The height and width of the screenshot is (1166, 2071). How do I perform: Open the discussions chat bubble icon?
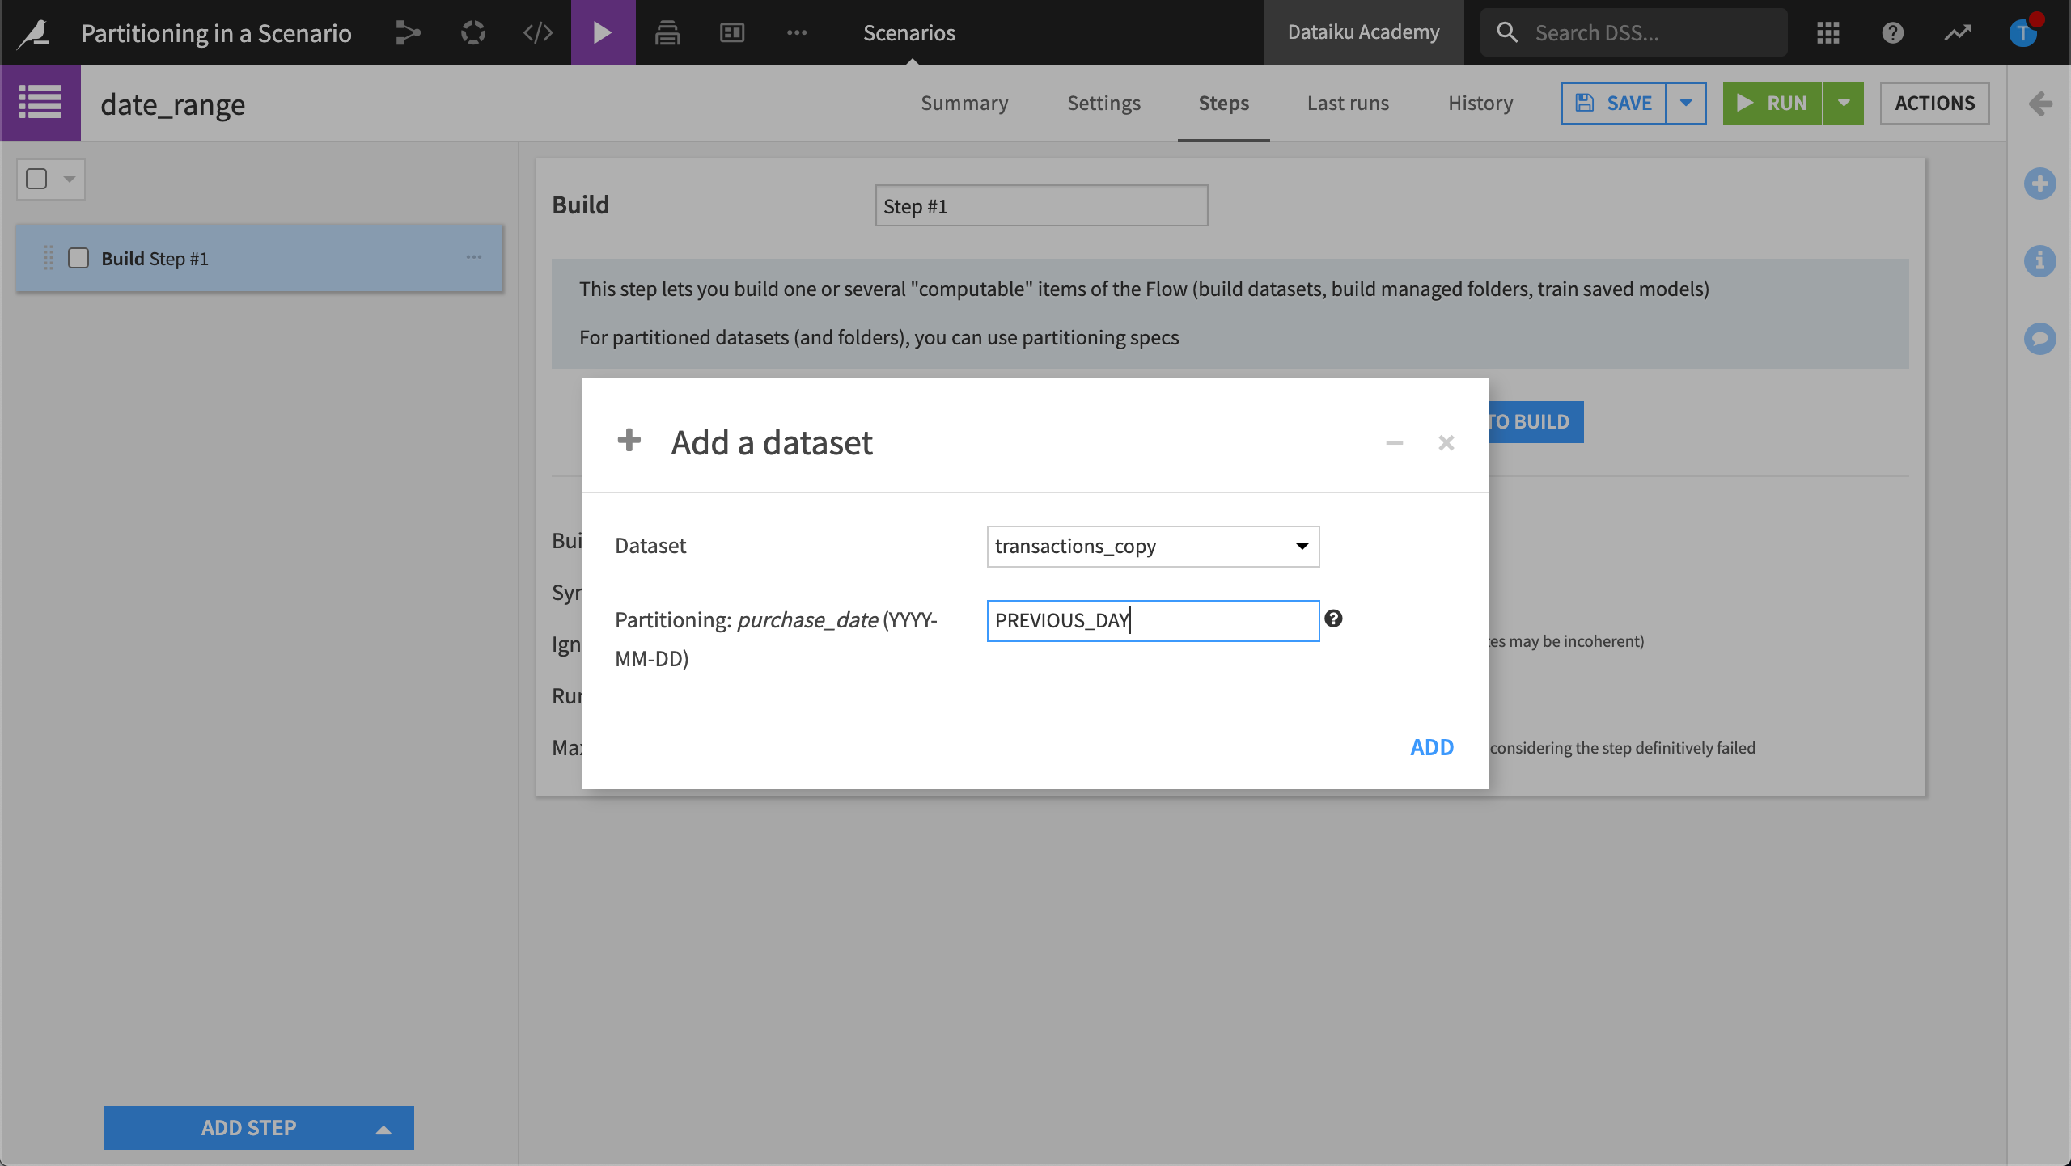click(x=2039, y=338)
